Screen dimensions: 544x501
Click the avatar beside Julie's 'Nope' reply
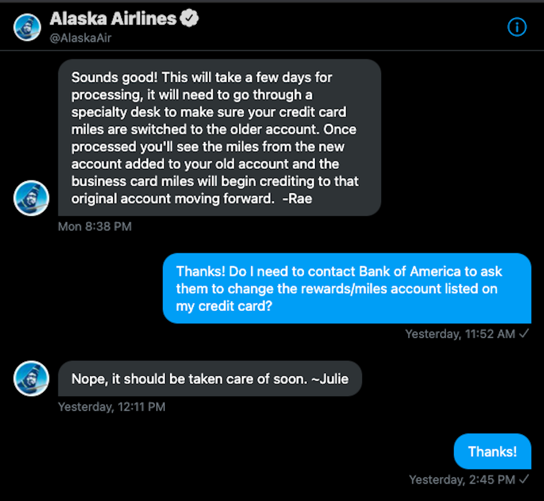click(x=31, y=378)
